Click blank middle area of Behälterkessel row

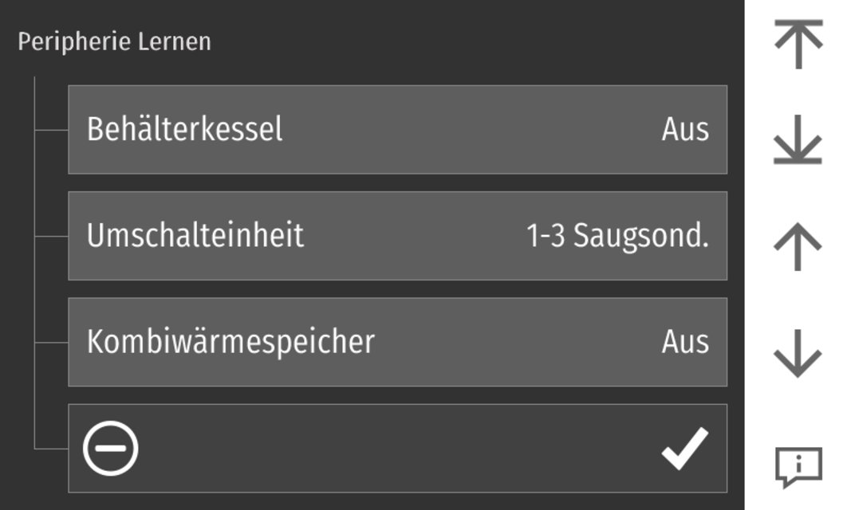coord(471,129)
